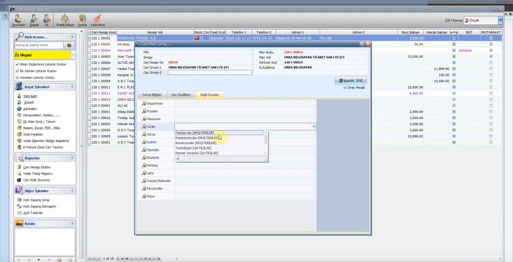Open Personelleri, Notları item in sidebar
The width and height of the screenshot is (513, 262).
click(41, 115)
